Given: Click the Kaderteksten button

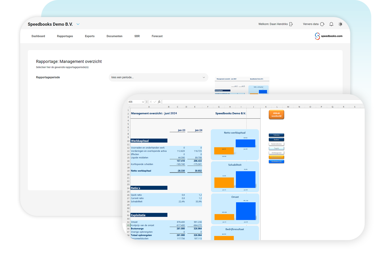Looking at the screenshot, I should (x=276, y=144).
